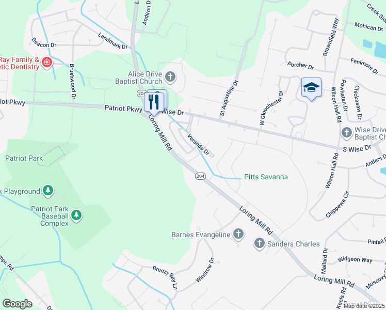Select the Landmark Dr label
386x310 pixels.
point(112,41)
